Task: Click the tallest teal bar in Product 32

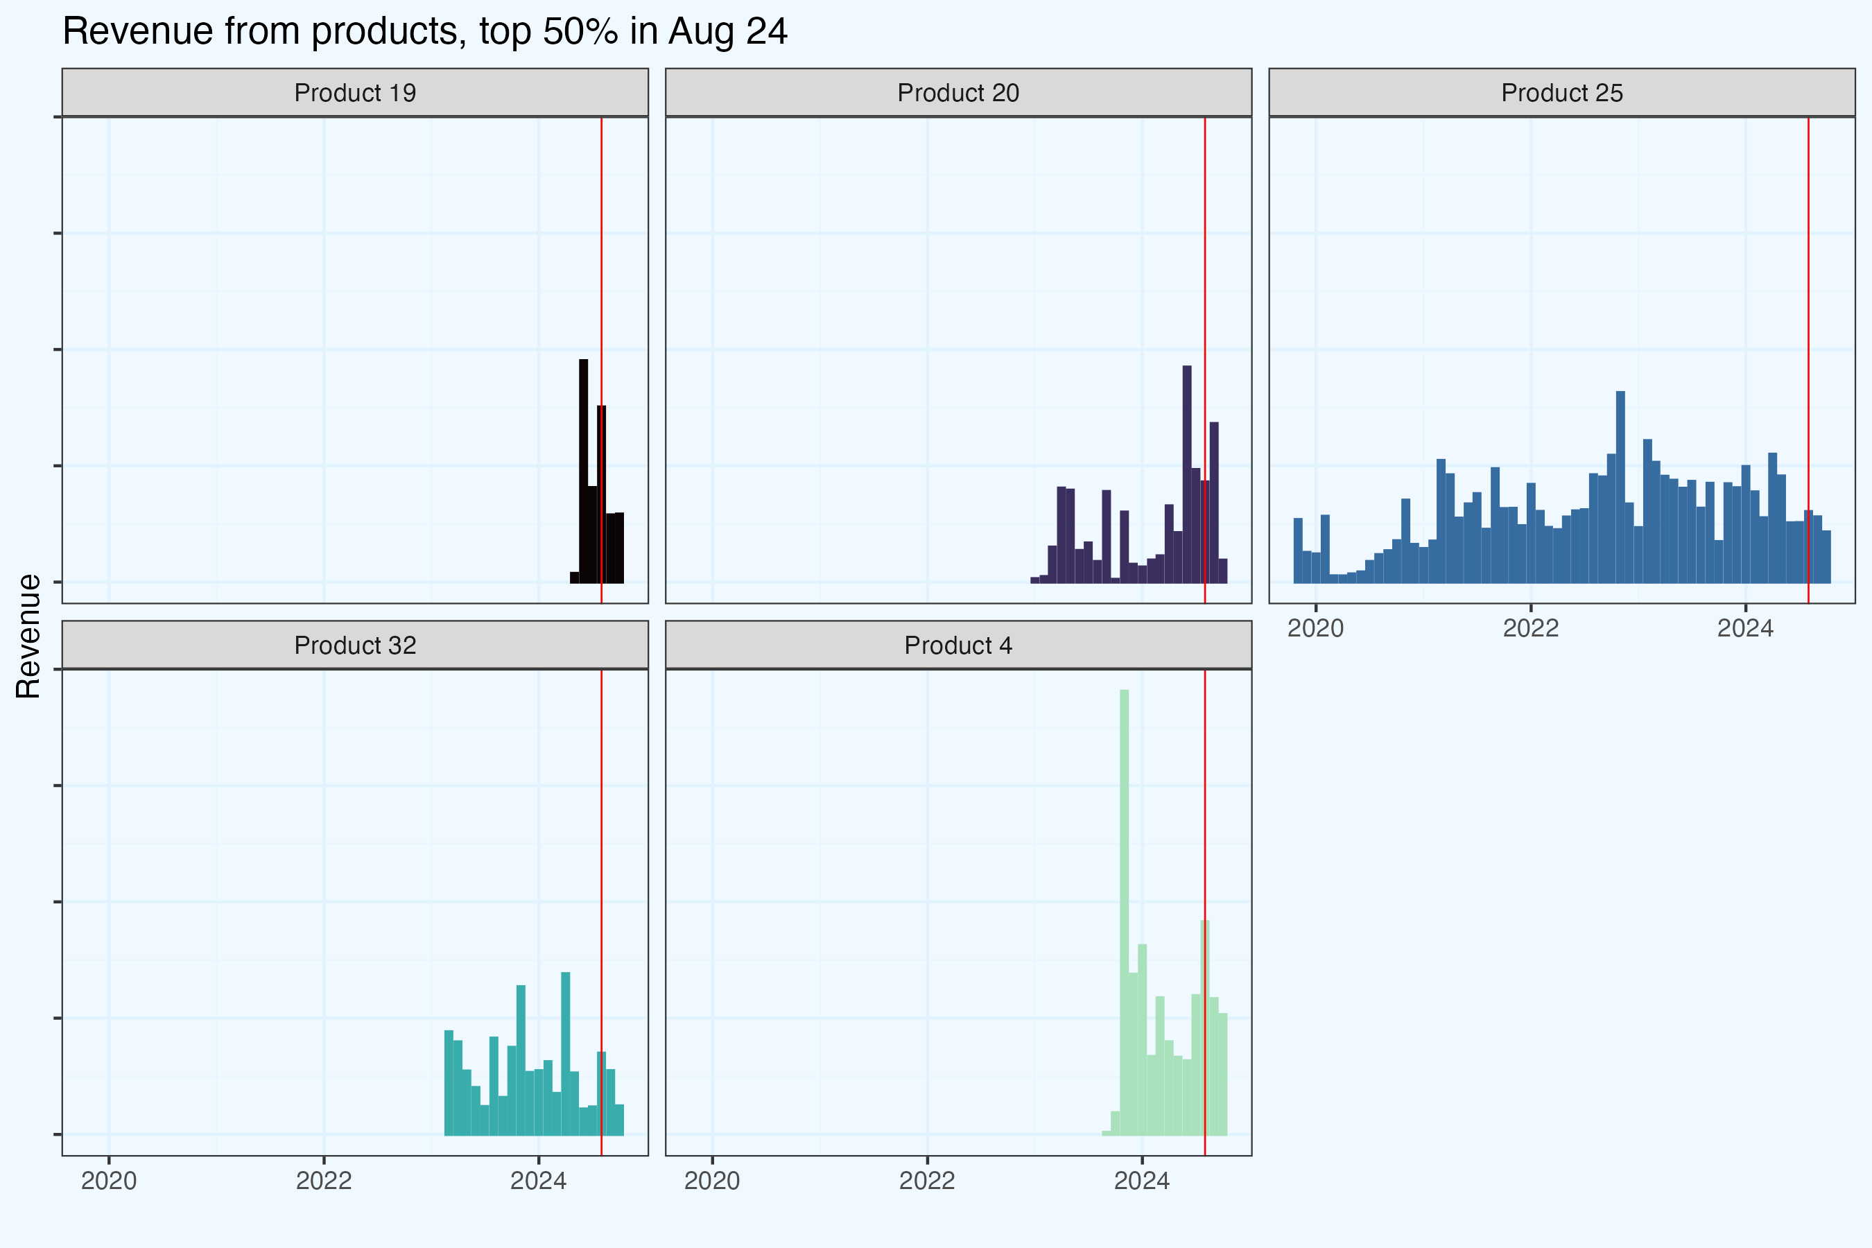Action: pos(566,1052)
